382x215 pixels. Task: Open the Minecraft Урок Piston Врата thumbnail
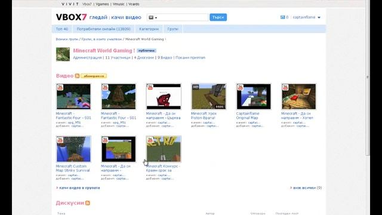(208, 97)
